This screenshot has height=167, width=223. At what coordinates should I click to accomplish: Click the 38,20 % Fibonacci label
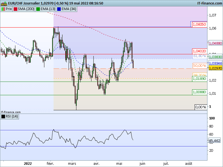(x=199, y=75)
